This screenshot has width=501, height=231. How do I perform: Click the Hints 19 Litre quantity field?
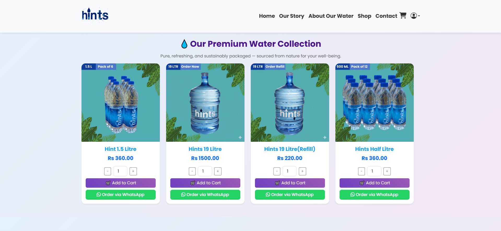click(205, 171)
